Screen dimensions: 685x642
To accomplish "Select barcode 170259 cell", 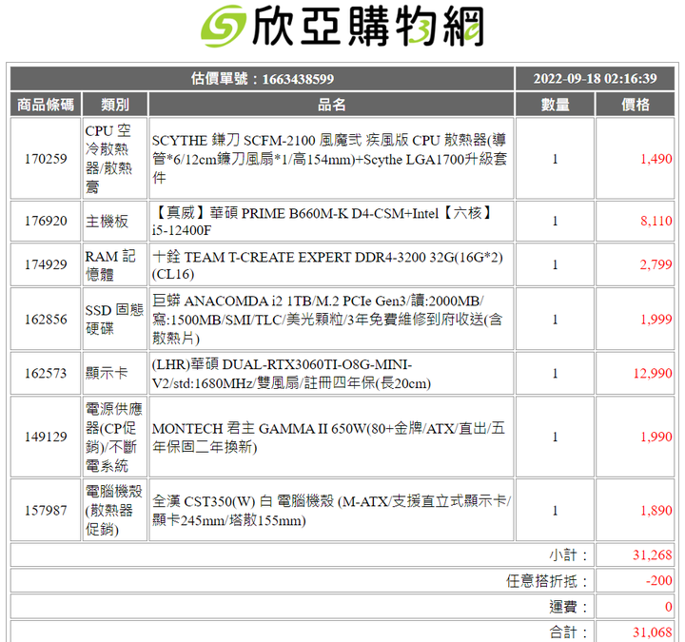I will point(46,159).
